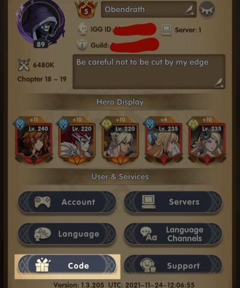Edit signature using the quill icon

pyautogui.click(x=220, y=82)
